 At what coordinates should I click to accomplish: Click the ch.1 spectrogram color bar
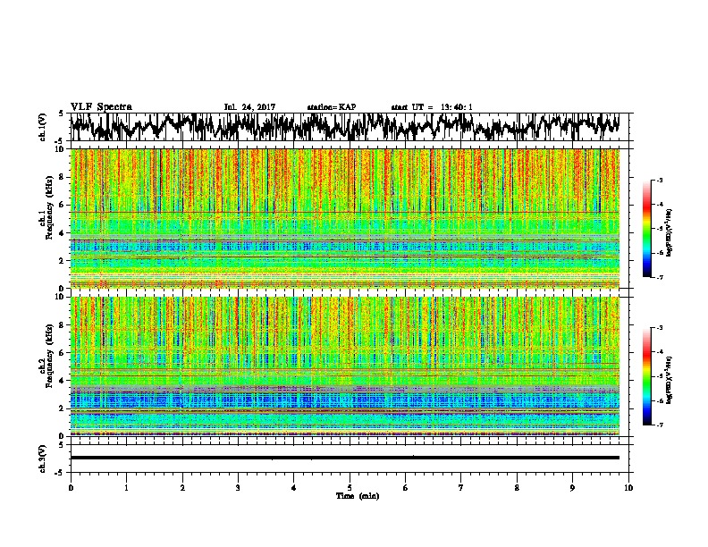tap(646, 229)
